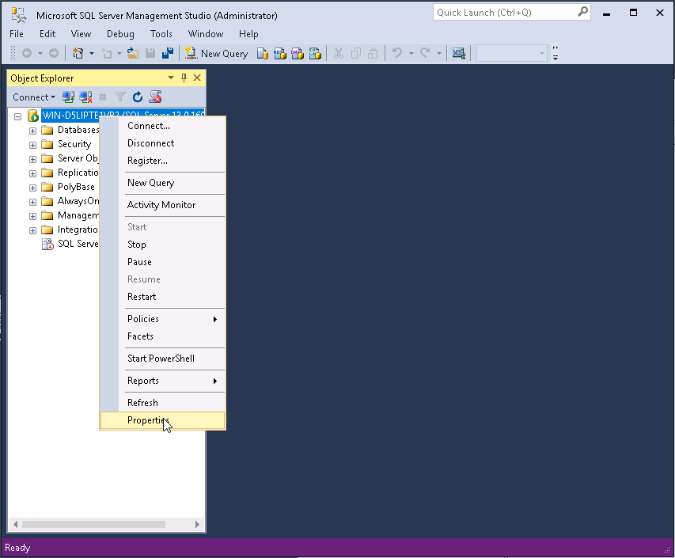
Task: Click the Quick Launch search box
Action: [511, 13]
